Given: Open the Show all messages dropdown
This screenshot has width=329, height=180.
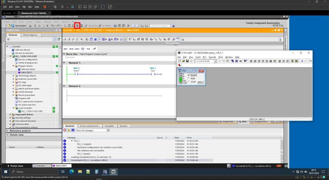Looking at the screenshot, I should click(x=108, y=130).
